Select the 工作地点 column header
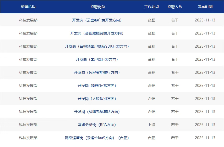This screenshot has height=147, width=224. (151, 7)
